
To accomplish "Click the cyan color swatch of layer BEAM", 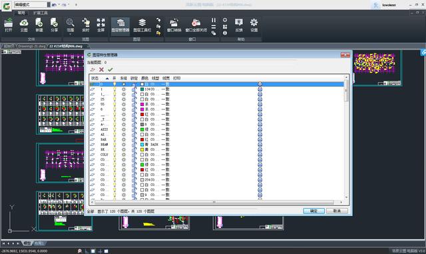I will 142,145.
